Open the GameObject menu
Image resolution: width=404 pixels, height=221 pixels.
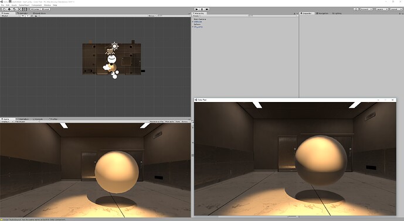point(24,5)
